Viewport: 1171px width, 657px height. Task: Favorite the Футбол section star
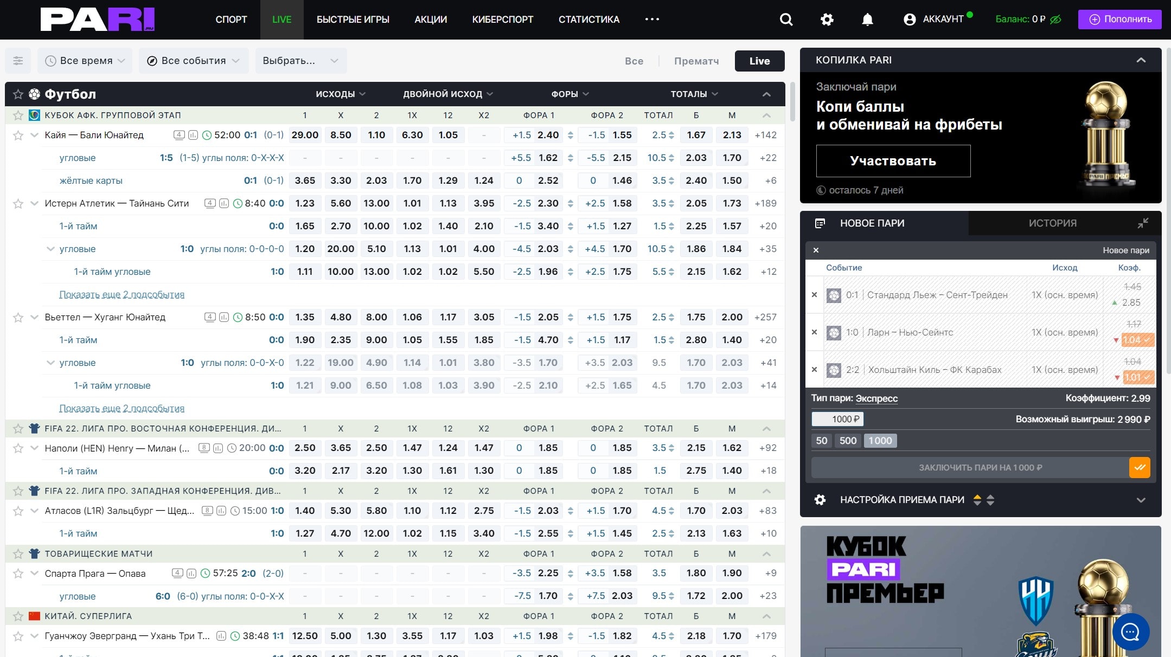pos(18,94)
